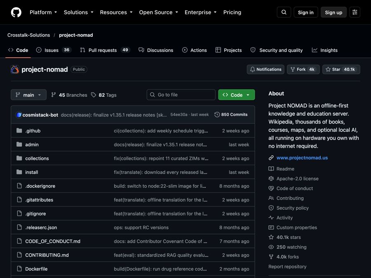Open the Issues tab
This screenshot has height=278, width=371.
(x=54, y=50)
